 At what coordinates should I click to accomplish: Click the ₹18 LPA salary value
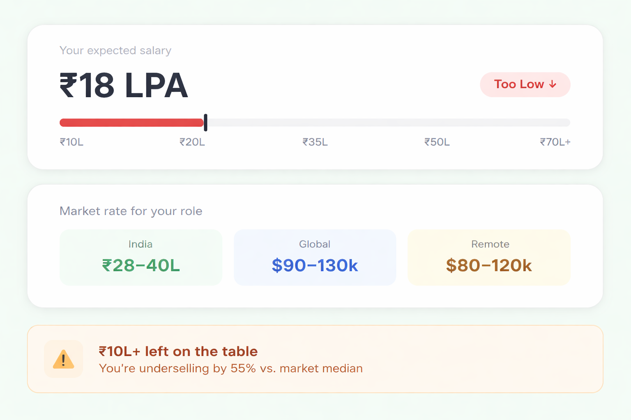click(x=123, y=85)
